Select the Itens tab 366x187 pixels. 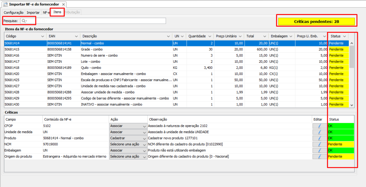[57, 12]
